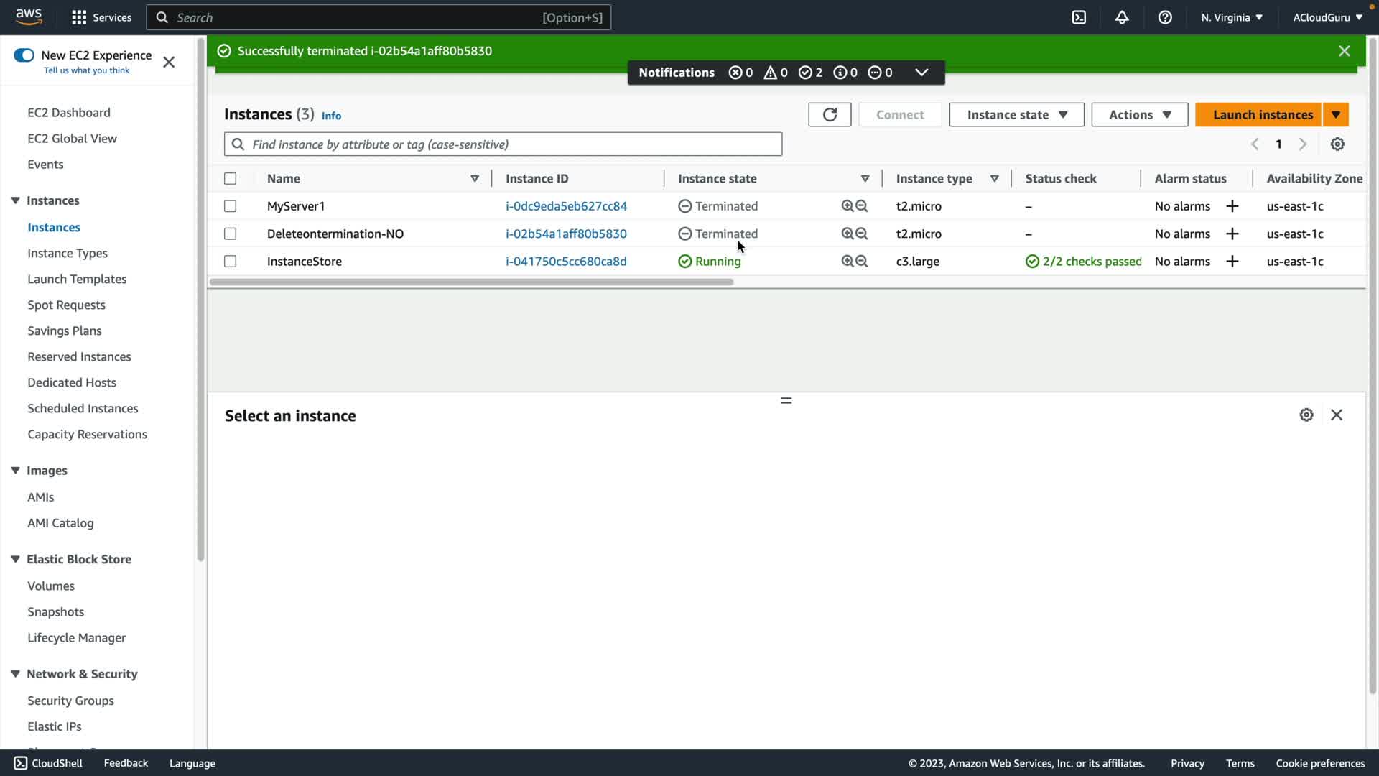Image resolution: width=1379 pixels, height=776 pixels.
Task: Open Instance state dropdown button
Action: pyautogui.click(x=1016, y=115)
